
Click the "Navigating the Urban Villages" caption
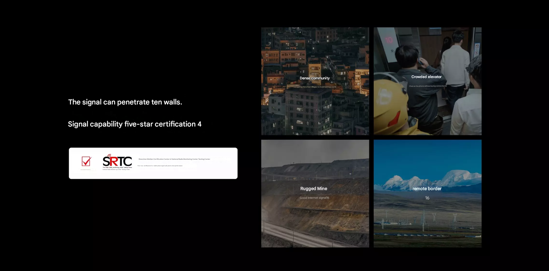click(315, 87)
